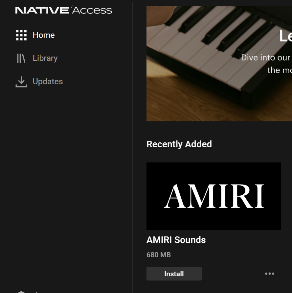Install AMIRI Sounds
The image size is (292, 293).
(x=174, y=274)
